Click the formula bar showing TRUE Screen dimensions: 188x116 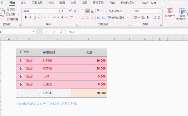127,32
